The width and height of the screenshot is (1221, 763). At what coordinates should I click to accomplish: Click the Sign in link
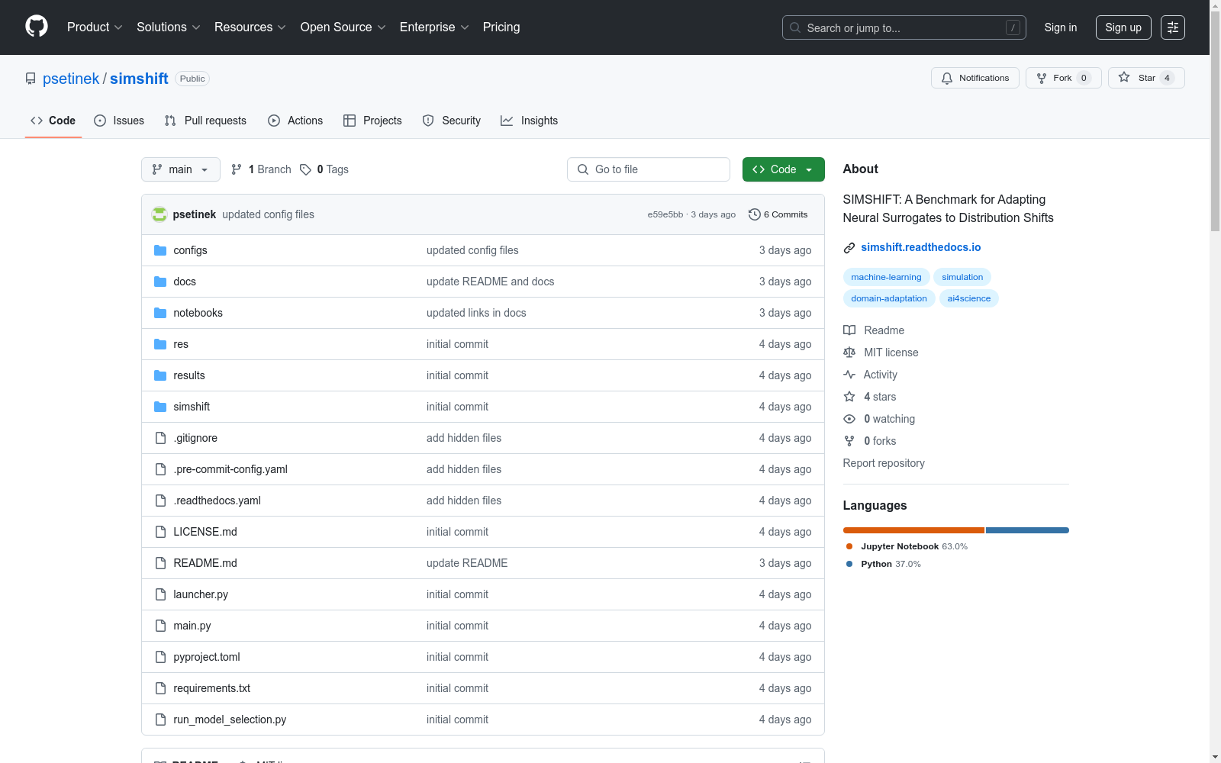[x=1061, y=27]
